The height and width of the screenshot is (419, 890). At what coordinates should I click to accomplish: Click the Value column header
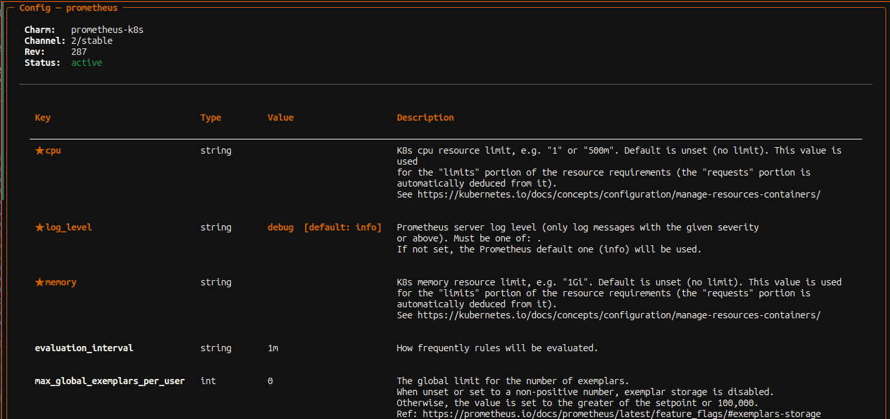pos(281,118)
